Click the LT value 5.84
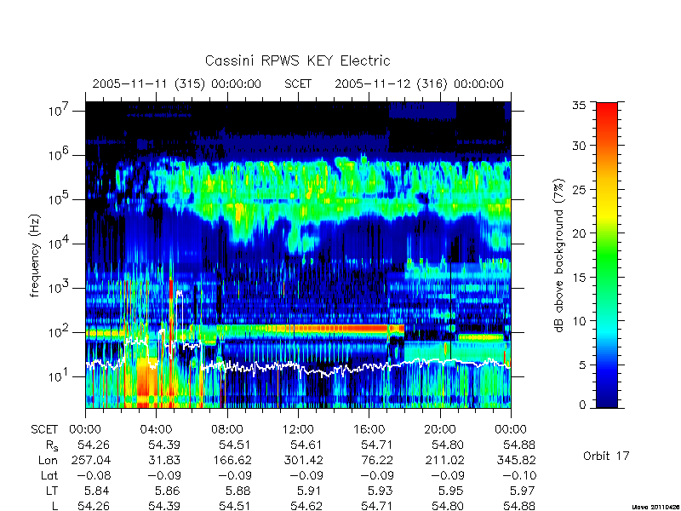The width and height of the screenshot is (681, 511). tap(96, 491)
